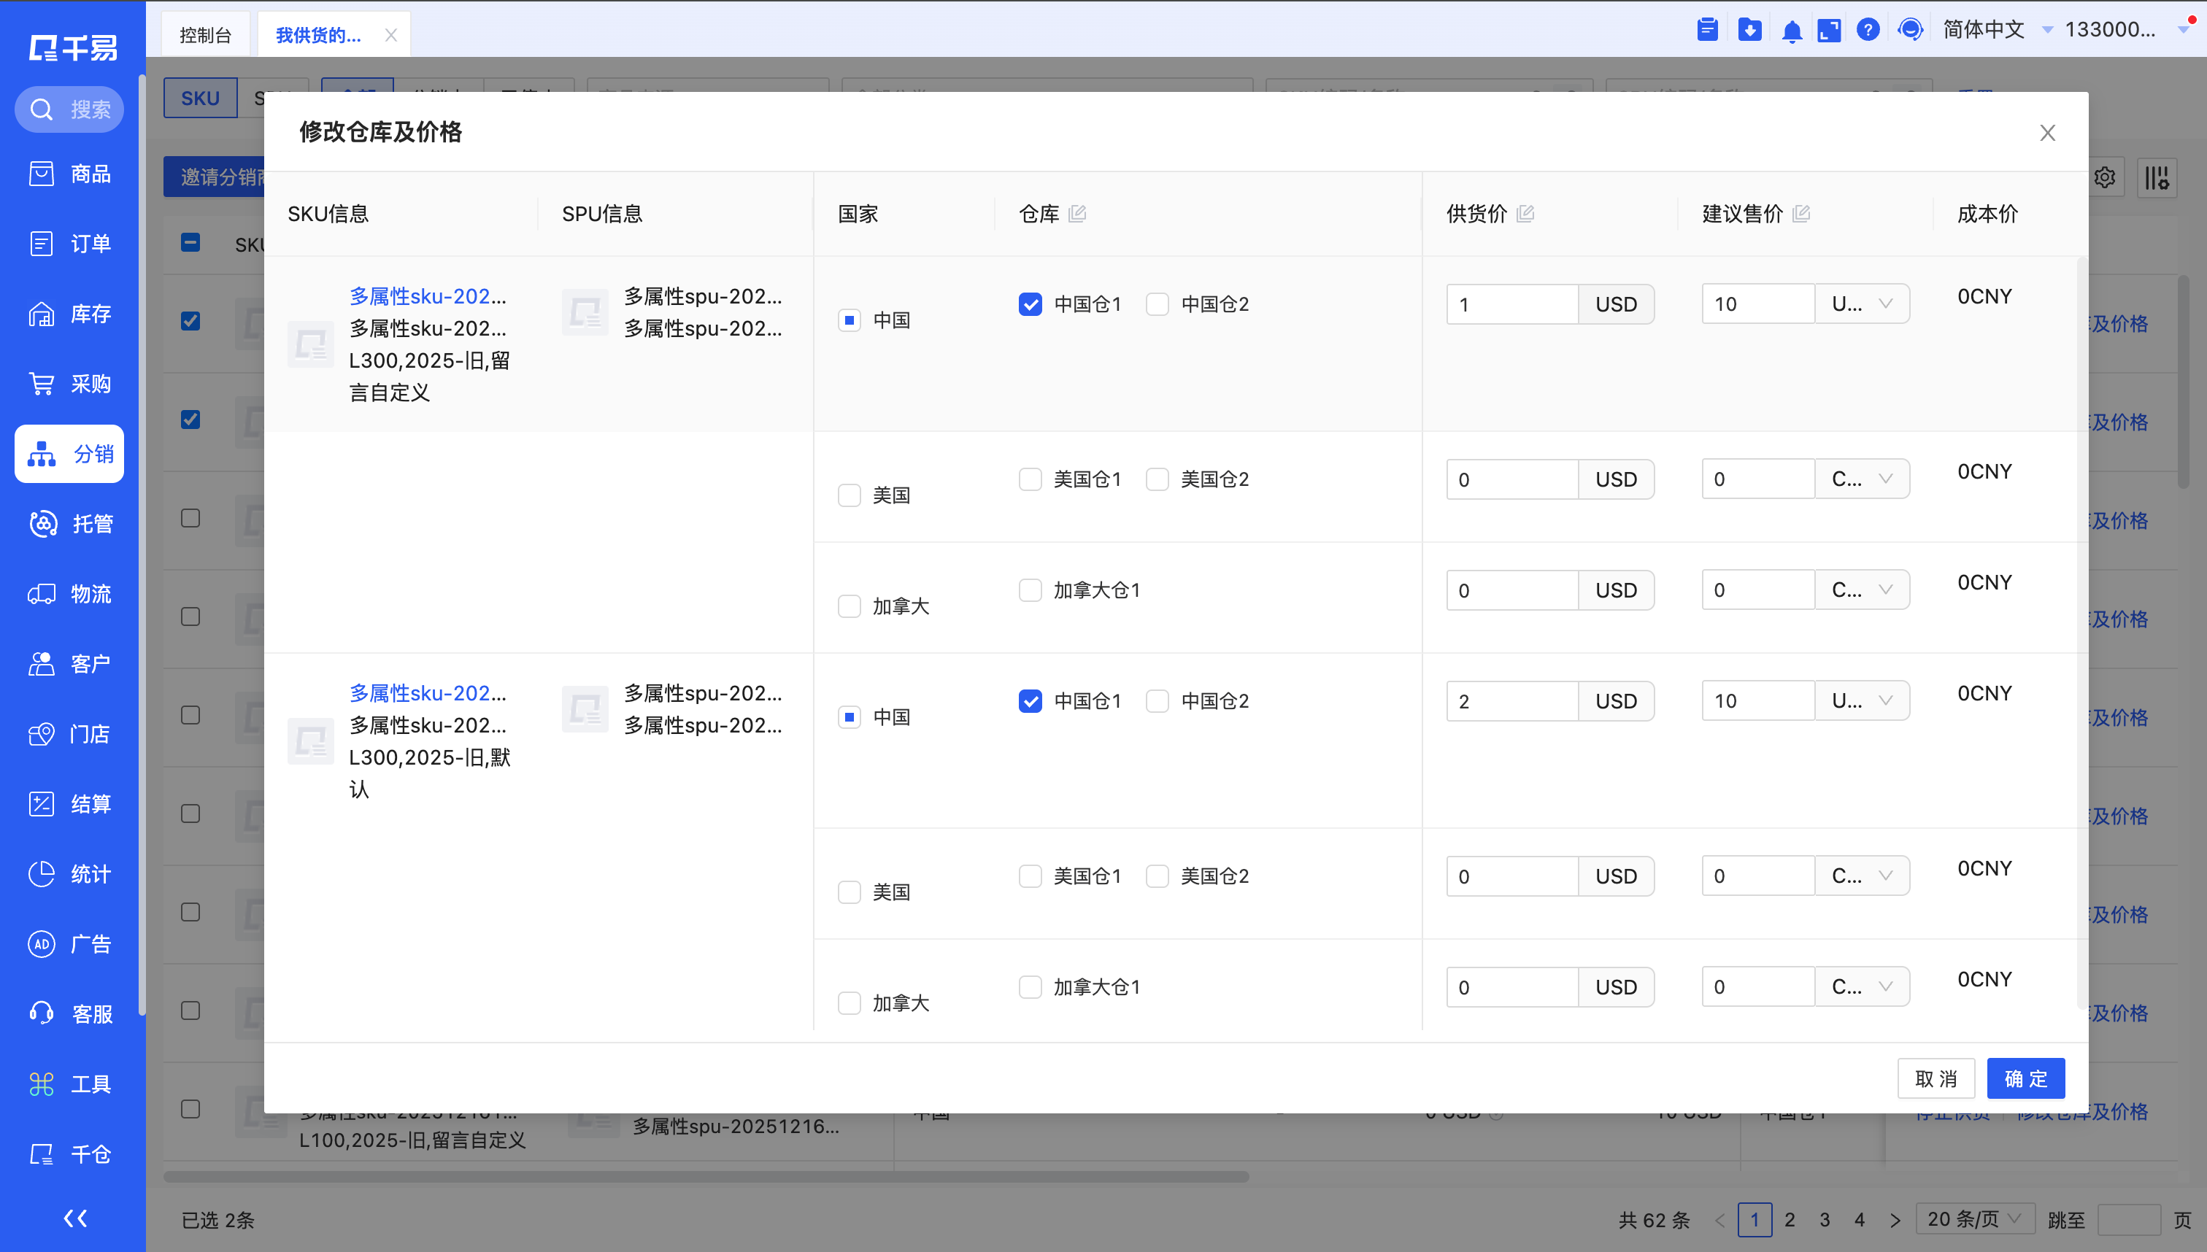Open the 采购 purchasing cart icon
The width and height of the screenshot is (2207, 1252).
[x=42, y=384]
